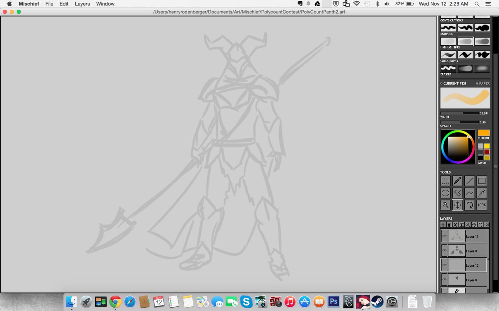Click the Layer 9 name label
This screenshot has width=499, height=311.
click(472, 280)
